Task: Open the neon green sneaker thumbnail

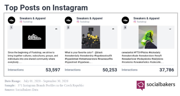Action: tap(148, 37)
